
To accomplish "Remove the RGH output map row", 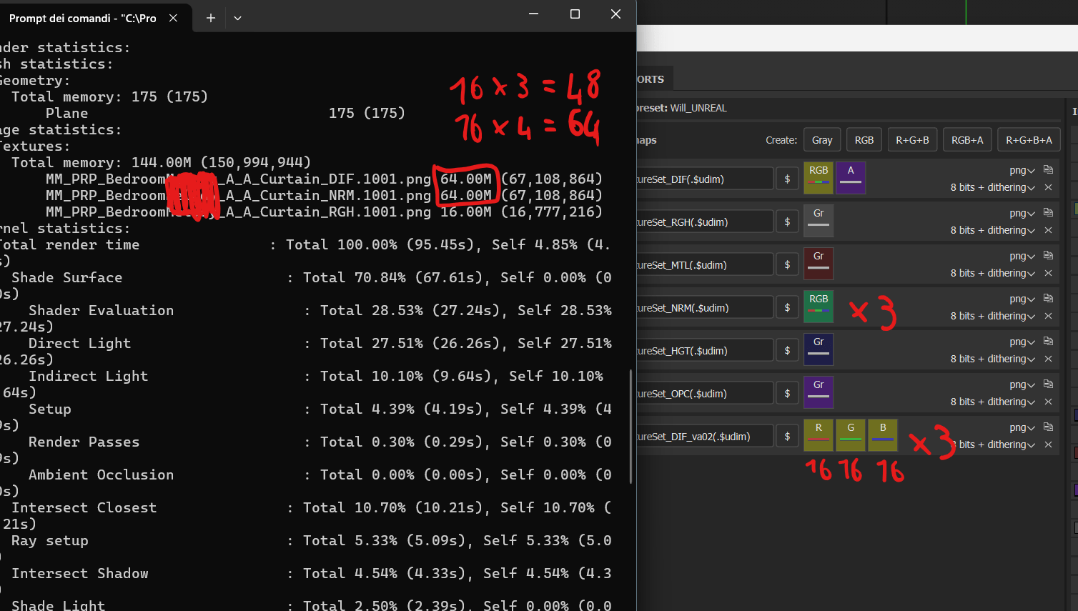I will click(1048, 230).
